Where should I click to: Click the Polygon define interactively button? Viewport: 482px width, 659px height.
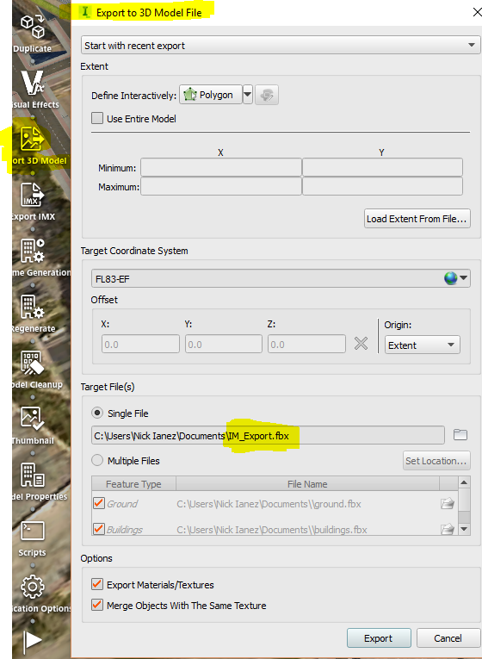coord(211,95)
